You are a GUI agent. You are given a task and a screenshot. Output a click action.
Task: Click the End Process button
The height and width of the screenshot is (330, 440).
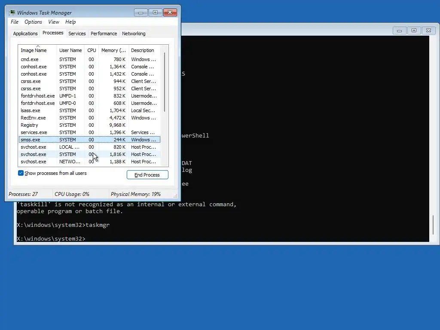pyautogui.click(x=147, y=174)
